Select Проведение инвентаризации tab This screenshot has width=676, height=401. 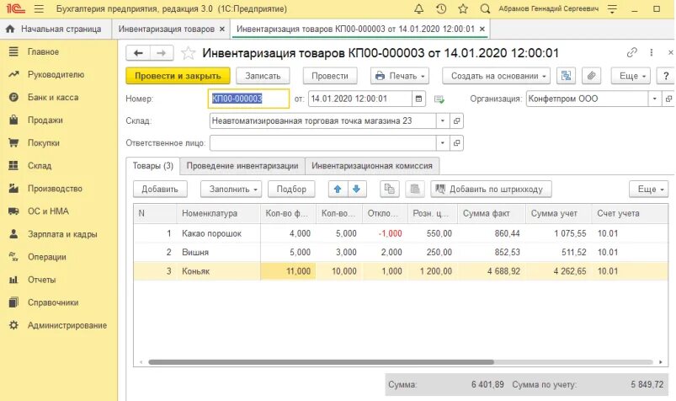[242, 166]
